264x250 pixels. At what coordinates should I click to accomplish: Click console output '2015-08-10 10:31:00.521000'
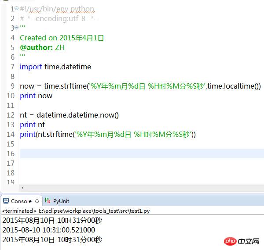pos(49,230)
